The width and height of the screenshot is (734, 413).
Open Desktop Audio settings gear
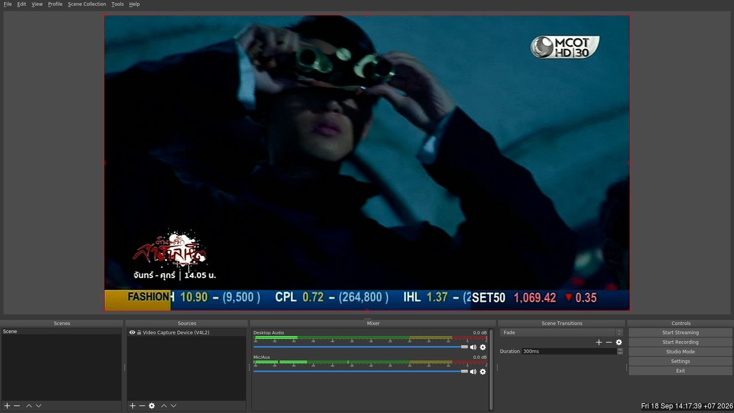(x=483, y=347)
